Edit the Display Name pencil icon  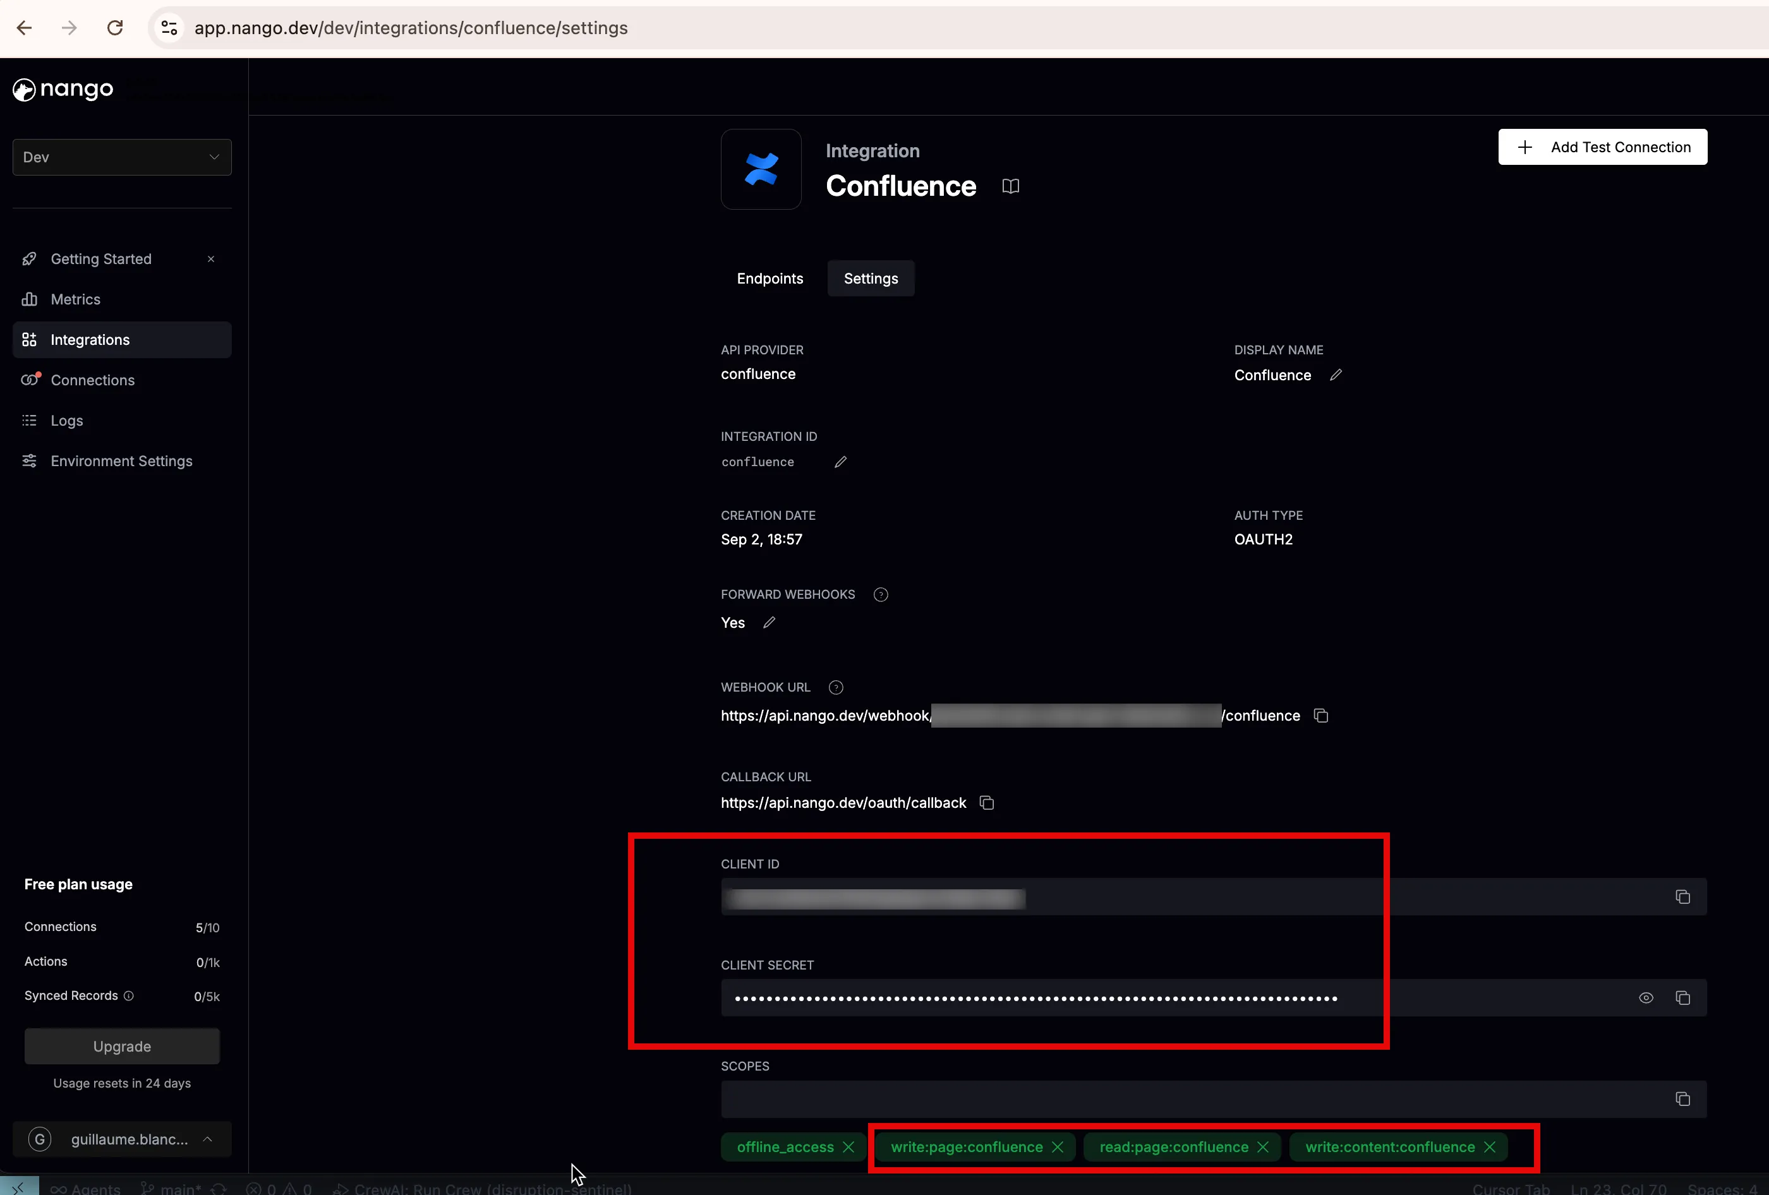click(x=1336, y=375)
